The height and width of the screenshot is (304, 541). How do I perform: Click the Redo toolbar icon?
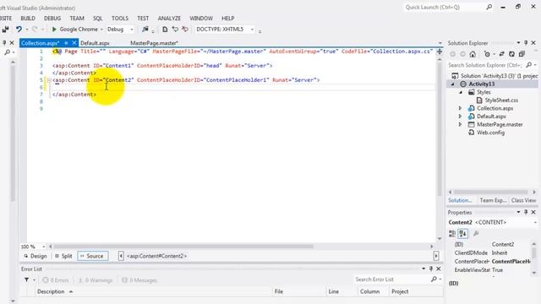pos(35,30)
